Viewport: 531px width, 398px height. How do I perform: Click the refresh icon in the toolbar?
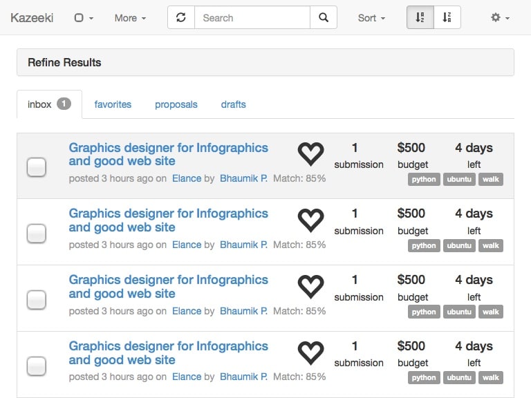181,18
